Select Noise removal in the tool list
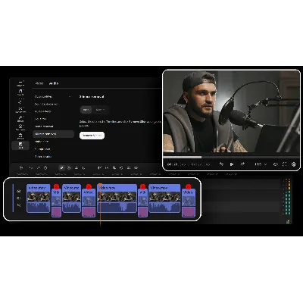This screenshot has height=303, width=303. tap(44, 127)
